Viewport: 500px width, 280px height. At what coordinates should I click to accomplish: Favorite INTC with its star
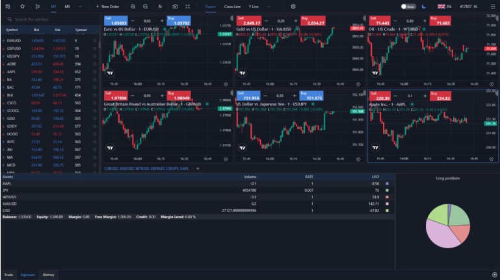(x=95, y=142)
